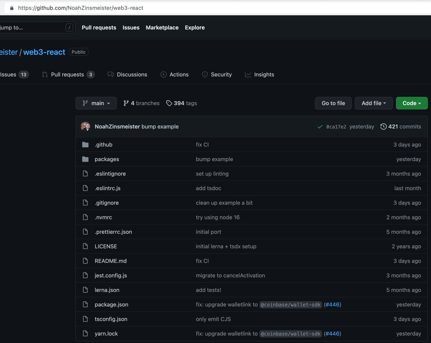Click the file icon beside jest.config.js
Image resolution: width=431 pixels, height=343 pixels.
pos(85,275)
